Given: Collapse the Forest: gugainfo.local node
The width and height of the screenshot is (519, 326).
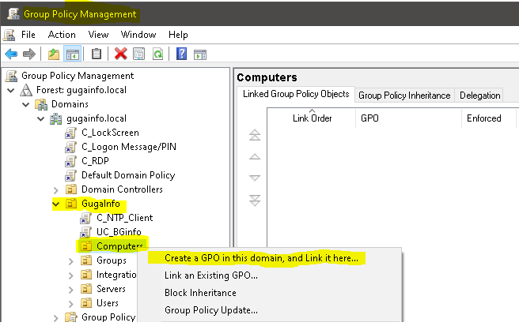Looking at the screenshot, I should coord(11,90).
